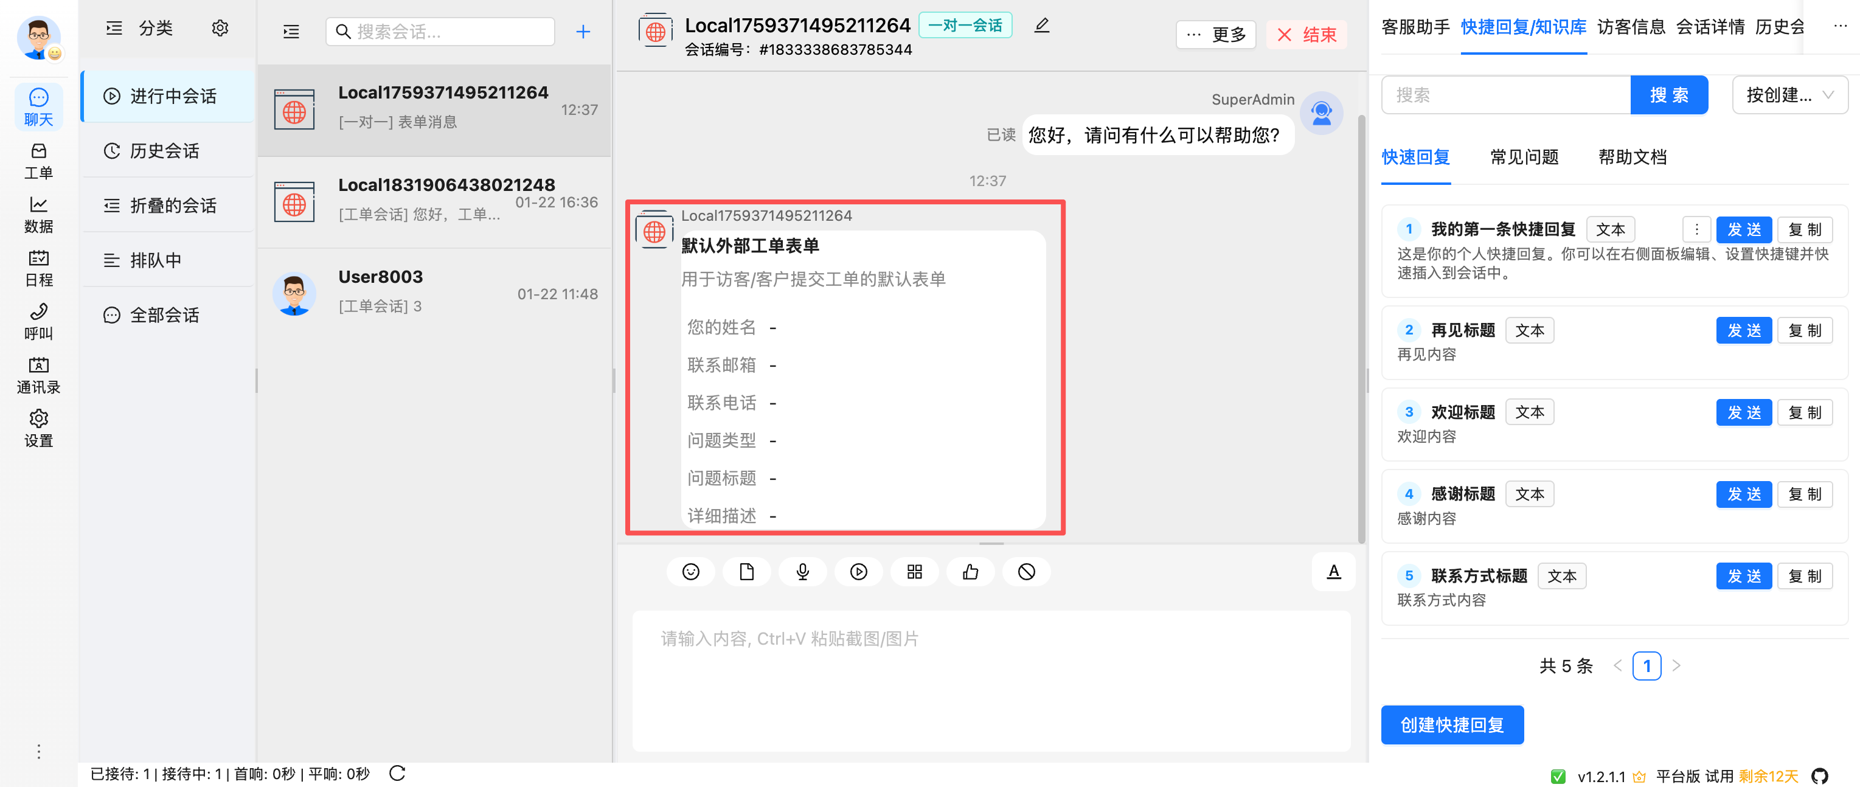
Task: Open the 帮助文档 tab in quick replies panel
Action: click(1631, 158)
